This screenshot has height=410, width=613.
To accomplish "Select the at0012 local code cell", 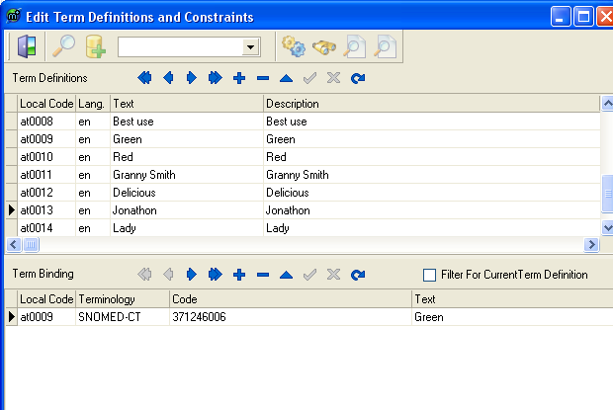I will click(46, 193).
